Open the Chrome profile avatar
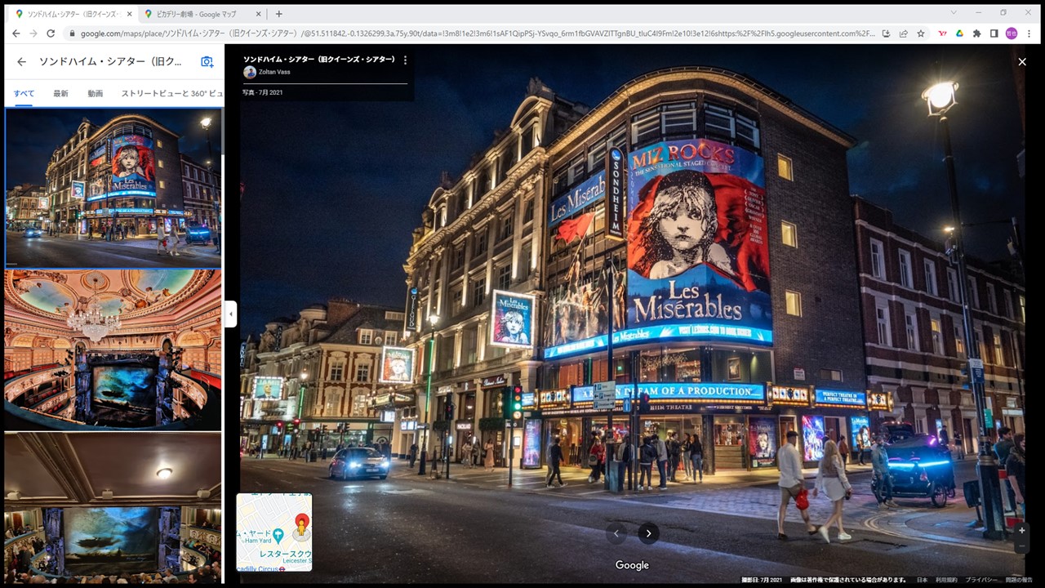The height and width of the screenshot is (588, 1045). tap(1011, 33)
